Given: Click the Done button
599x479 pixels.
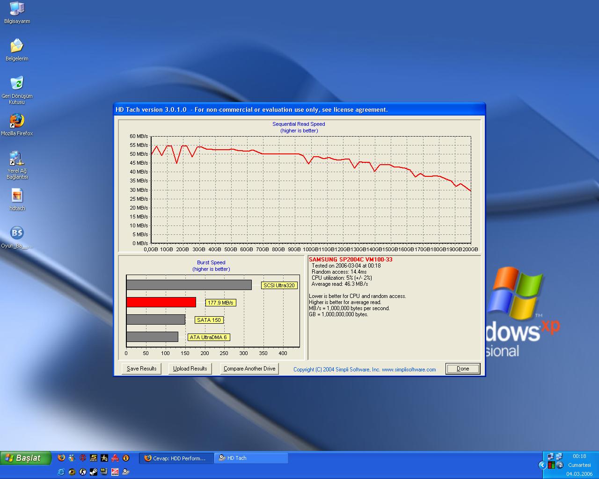Looking at the screenshot, I should click(x=463, y=369).
